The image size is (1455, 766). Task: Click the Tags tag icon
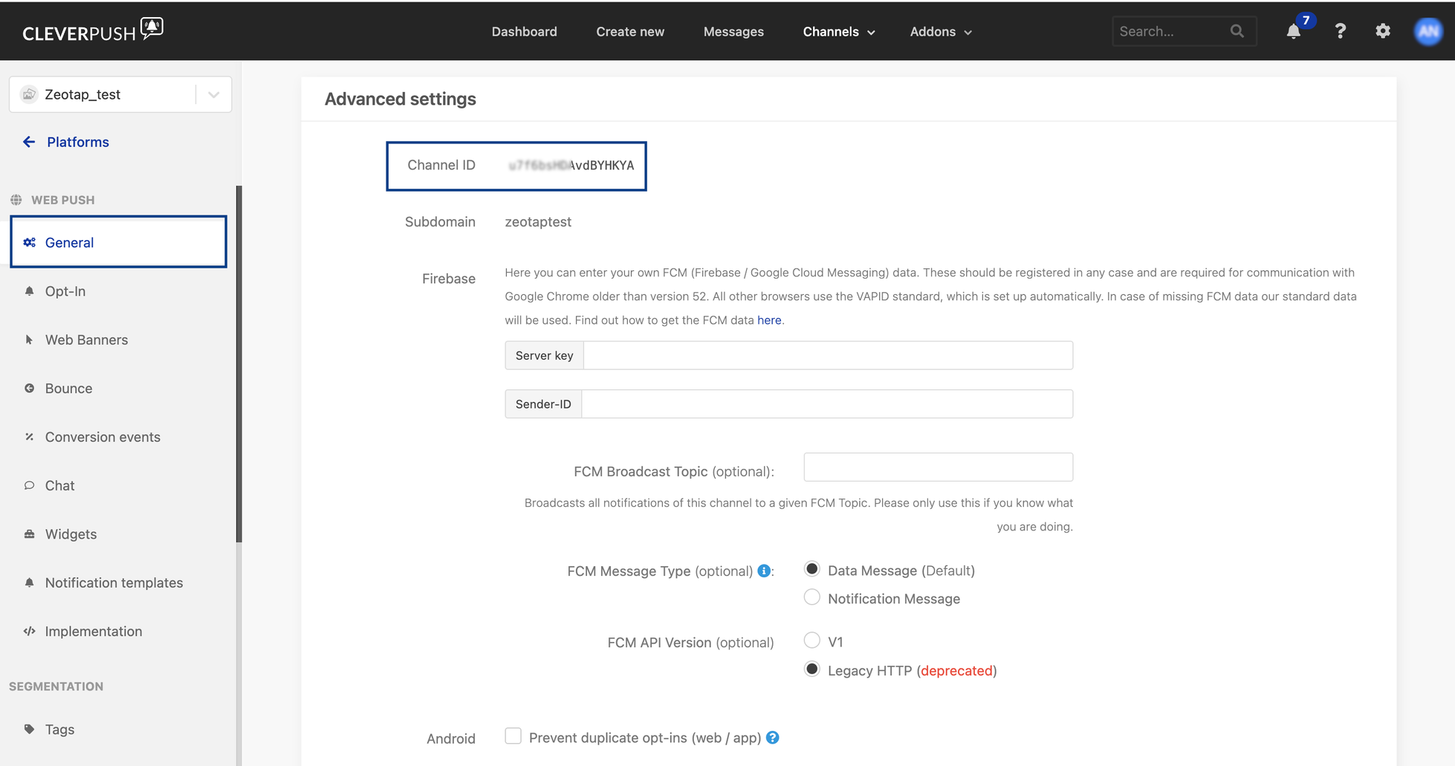pyautogui.click(x=29, y=729)
